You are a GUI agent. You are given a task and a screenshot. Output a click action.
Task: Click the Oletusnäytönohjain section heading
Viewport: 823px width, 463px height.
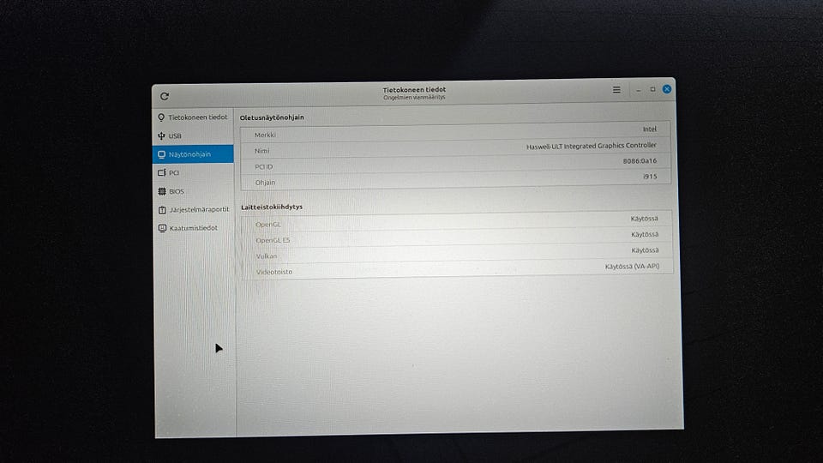(x=272, y=117)
